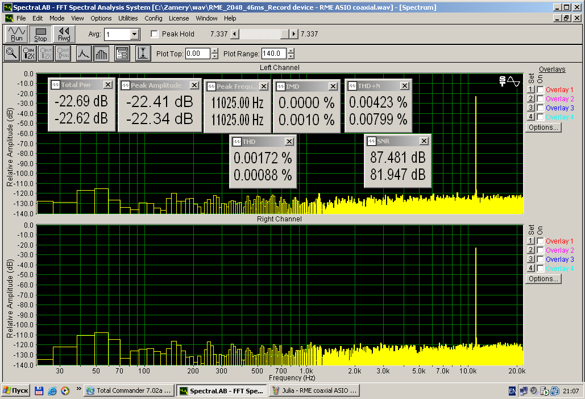Turn on Overlay 1 for Left Channel
Viewport: 585px width, 399px height.
tap(540, 90)
